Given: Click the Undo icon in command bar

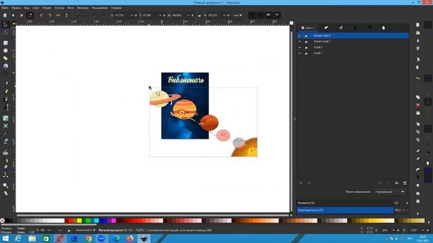Looking at the screenshot, I should tap(418, 78).
